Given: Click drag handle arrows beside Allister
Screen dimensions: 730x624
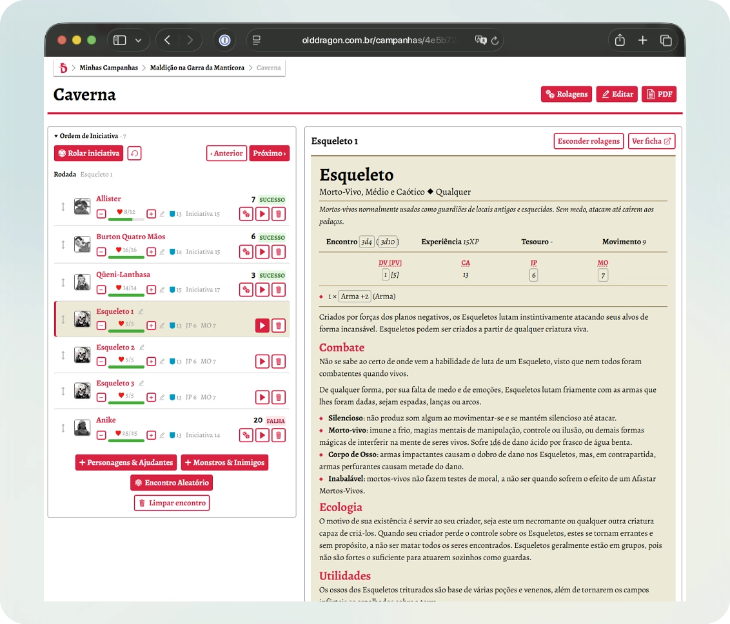Looking at the screenshot, I should click(x=63, y=207).
